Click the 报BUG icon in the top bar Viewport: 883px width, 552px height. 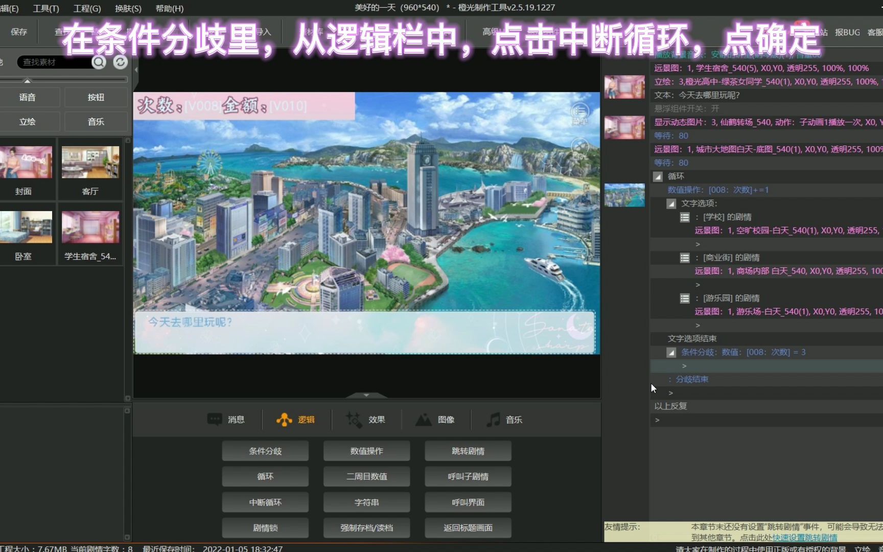coord(847,32)
